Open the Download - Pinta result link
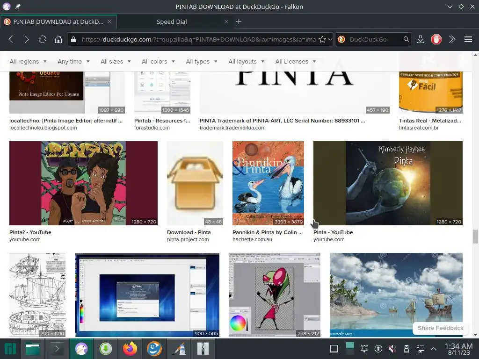Image resolution: width=479 pixels, height=359 pixels. point(189,232)
